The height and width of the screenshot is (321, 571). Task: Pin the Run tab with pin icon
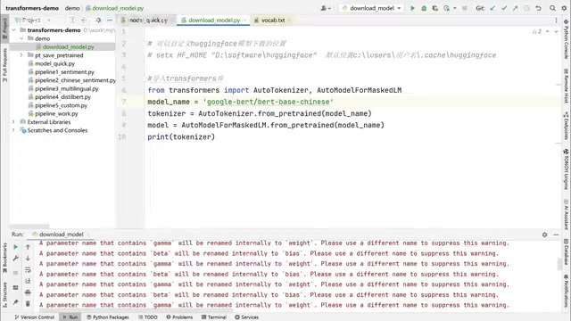point(16,302)
